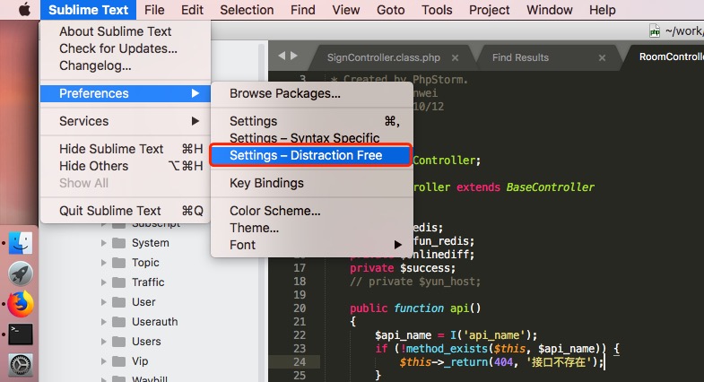704x382 pixels.
Task: Click the php file icon in title bar
Action: (x=655, y=30)
